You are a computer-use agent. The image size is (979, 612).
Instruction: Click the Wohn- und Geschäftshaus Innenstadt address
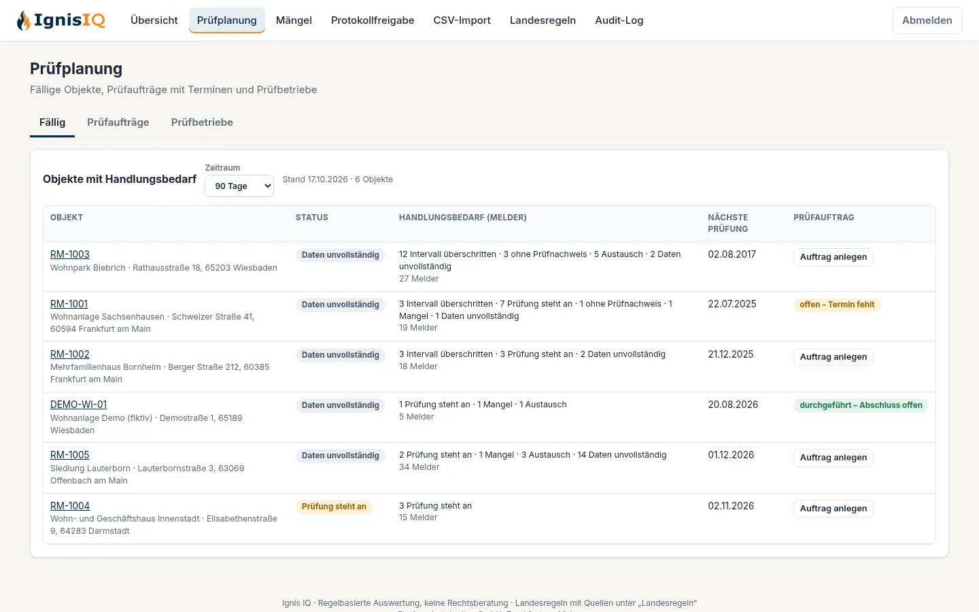click(x=164, y=525)
